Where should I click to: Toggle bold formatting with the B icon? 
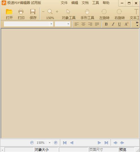click(x=106, y=24)
